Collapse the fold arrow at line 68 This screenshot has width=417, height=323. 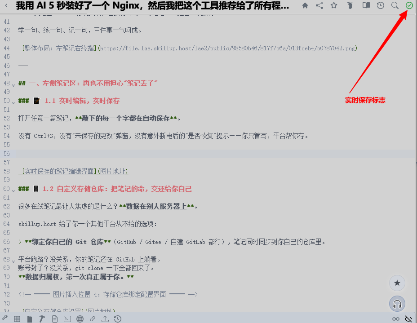pos(13,261)
